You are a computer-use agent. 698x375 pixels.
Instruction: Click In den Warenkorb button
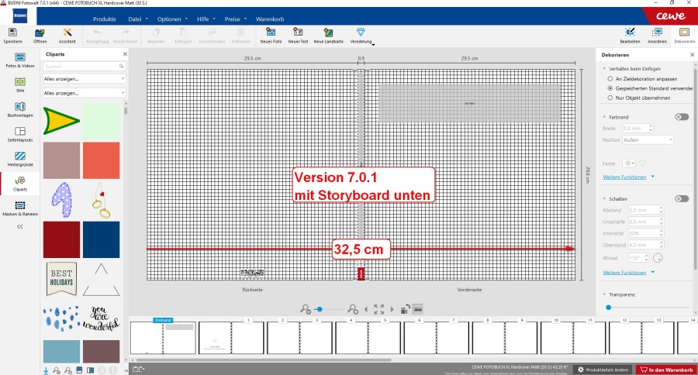tap(666, 370)
